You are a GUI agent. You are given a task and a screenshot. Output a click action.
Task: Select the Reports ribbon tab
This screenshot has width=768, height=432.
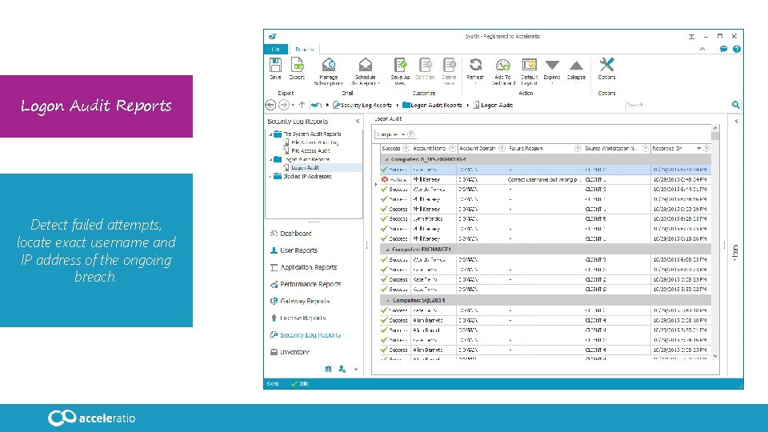point(304,49)
